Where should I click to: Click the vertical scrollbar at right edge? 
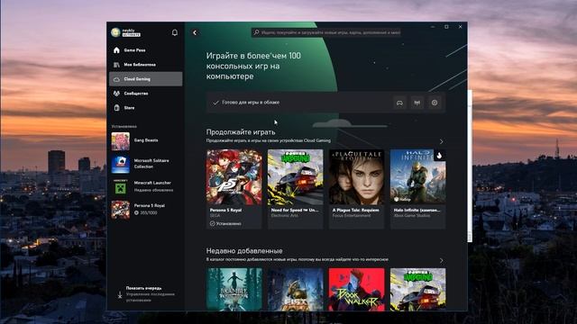coord(470,166)
